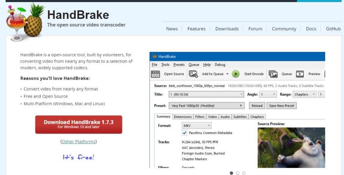This screenshot has width=344, height=175.
Task: Click the Preview film frame icon
Action: (300, 74)
